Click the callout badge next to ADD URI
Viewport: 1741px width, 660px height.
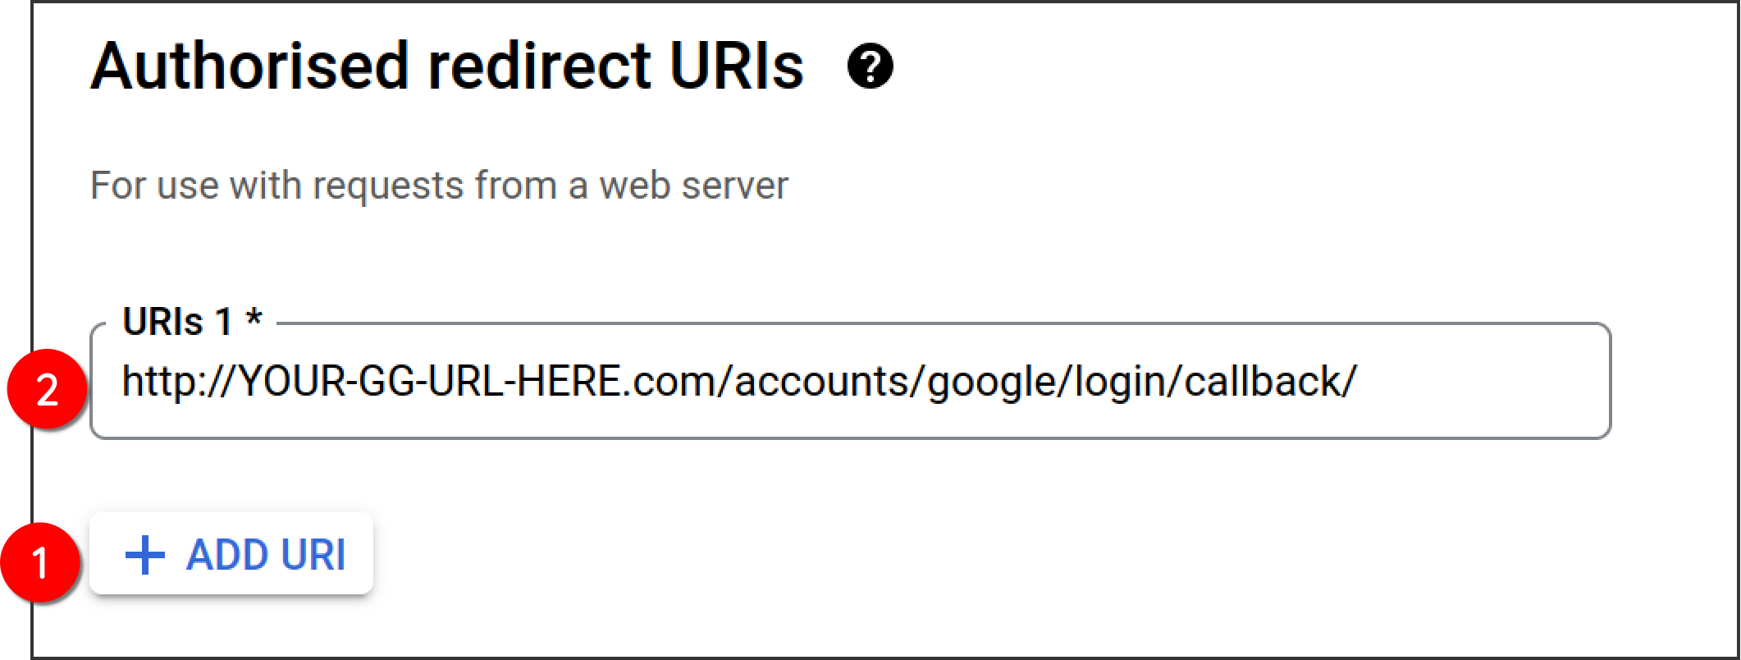pyautogui.click(x=41, y=563)
